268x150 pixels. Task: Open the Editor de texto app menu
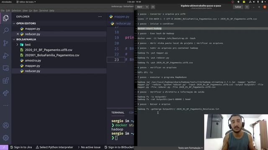click(26, 2)
